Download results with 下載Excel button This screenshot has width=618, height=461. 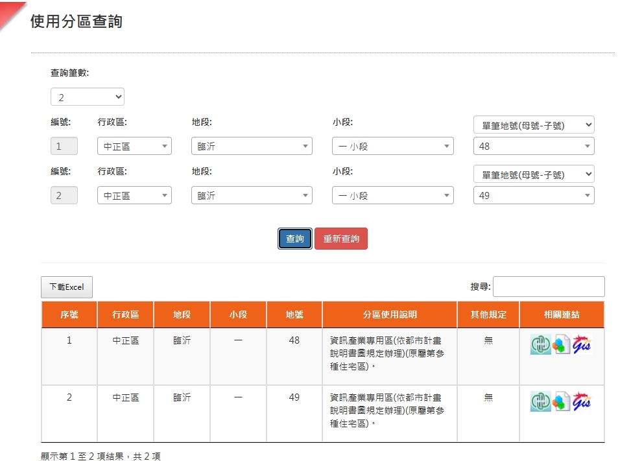67,287
